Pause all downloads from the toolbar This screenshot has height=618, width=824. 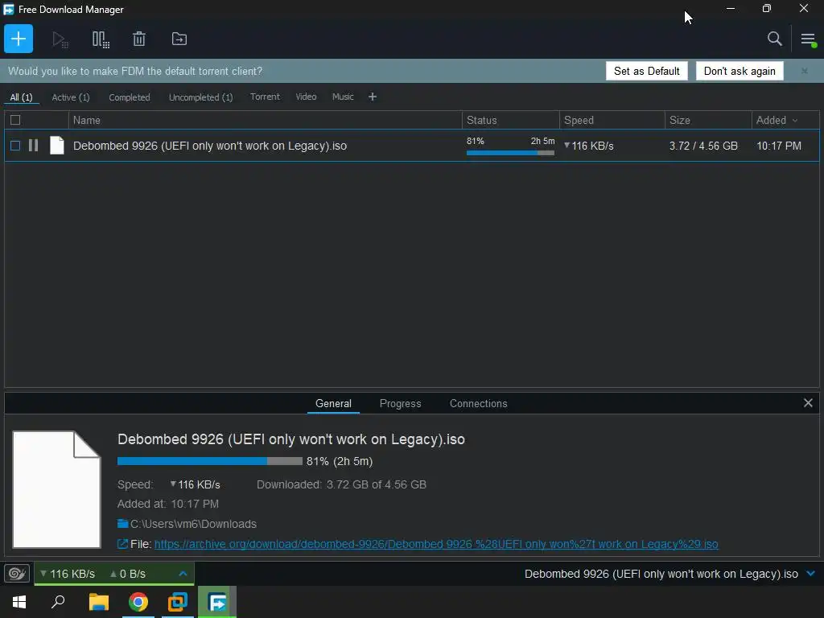[101, 39]
